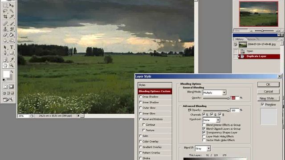Enable the Pattern Overlay checkbox
285x160 pixels.
[141, 152]
